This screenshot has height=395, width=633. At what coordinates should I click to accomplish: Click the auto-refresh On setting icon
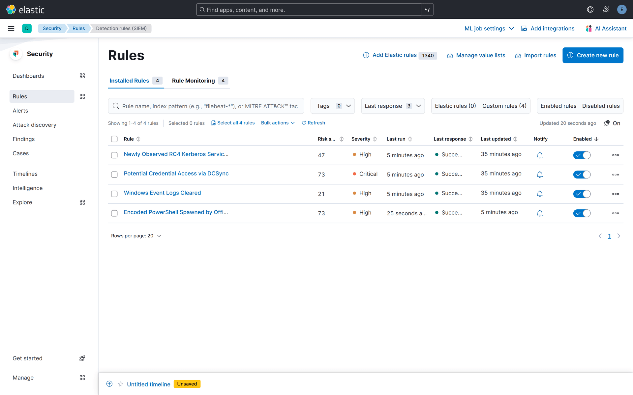point(607,123)
